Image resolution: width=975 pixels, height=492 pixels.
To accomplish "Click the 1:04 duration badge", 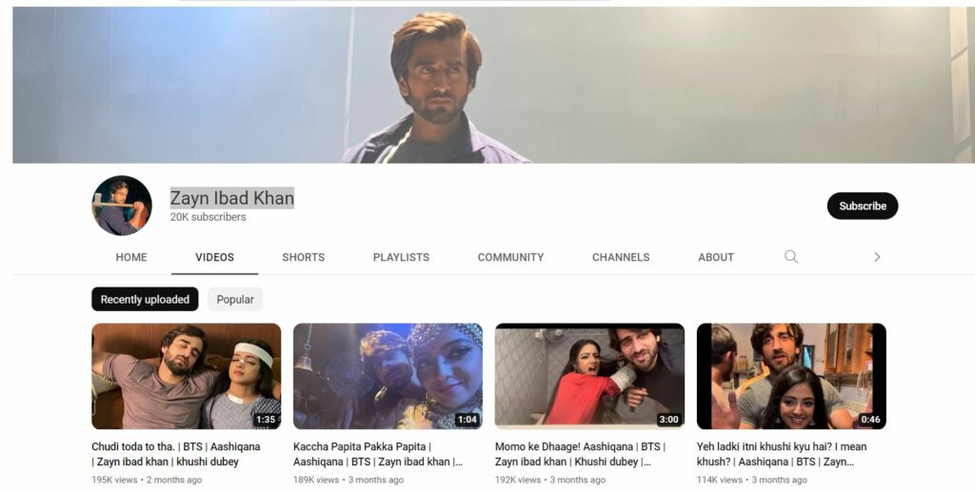I will pos(467,420).
